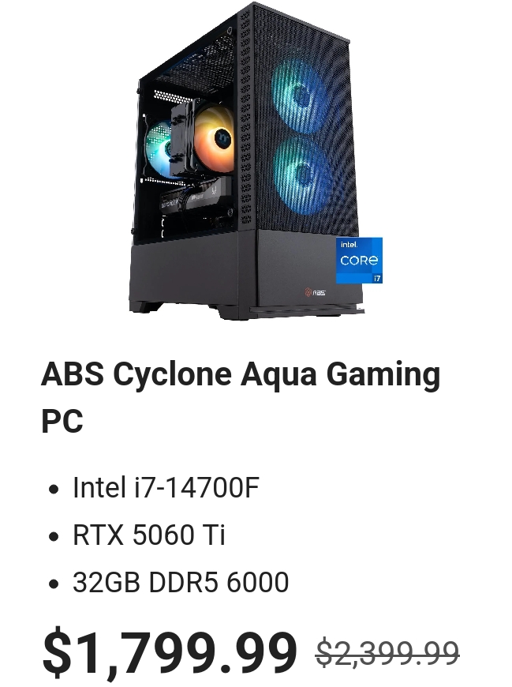This screenshot has height=687, width=512.
Task: Click the orange CPU cooler fan
Action: pyautogui.click(x=214, y=137)
